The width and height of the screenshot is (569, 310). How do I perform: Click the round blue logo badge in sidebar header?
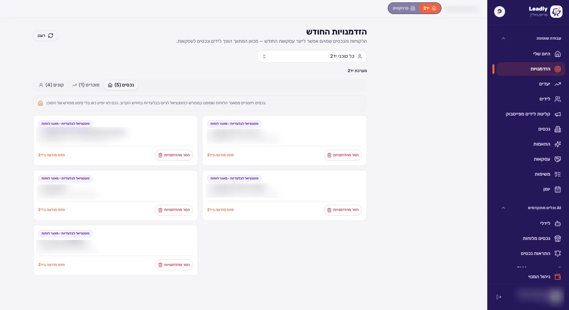pyautogui.click(x=500, y=12)
